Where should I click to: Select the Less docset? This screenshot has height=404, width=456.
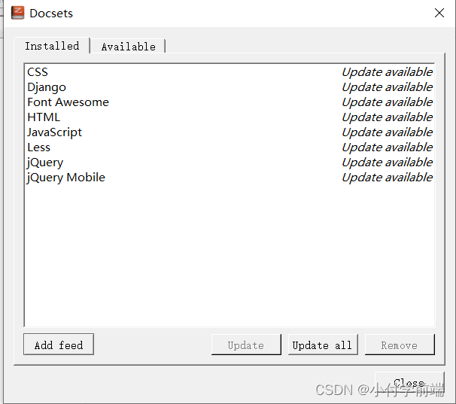click(x=230, y=147)
